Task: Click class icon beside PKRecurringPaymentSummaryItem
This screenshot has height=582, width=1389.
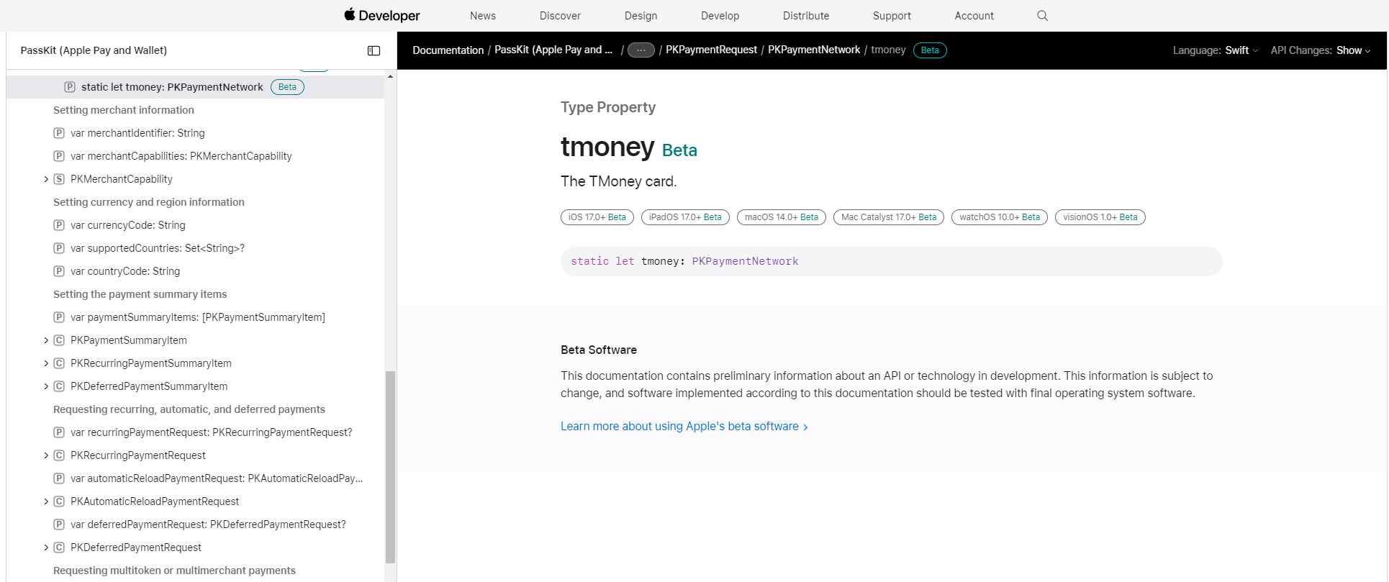Action: (x=59, y=363)
